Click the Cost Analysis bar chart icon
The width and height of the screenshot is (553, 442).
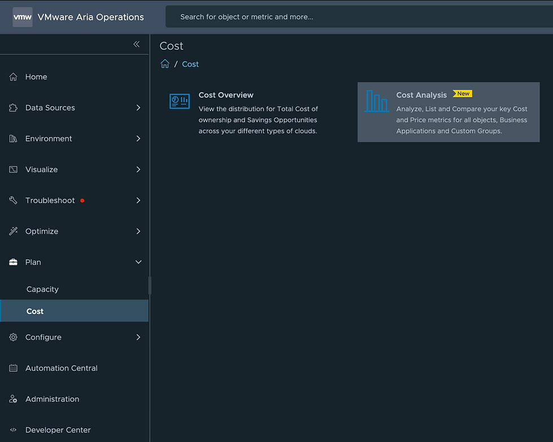[x=376, y=101]
